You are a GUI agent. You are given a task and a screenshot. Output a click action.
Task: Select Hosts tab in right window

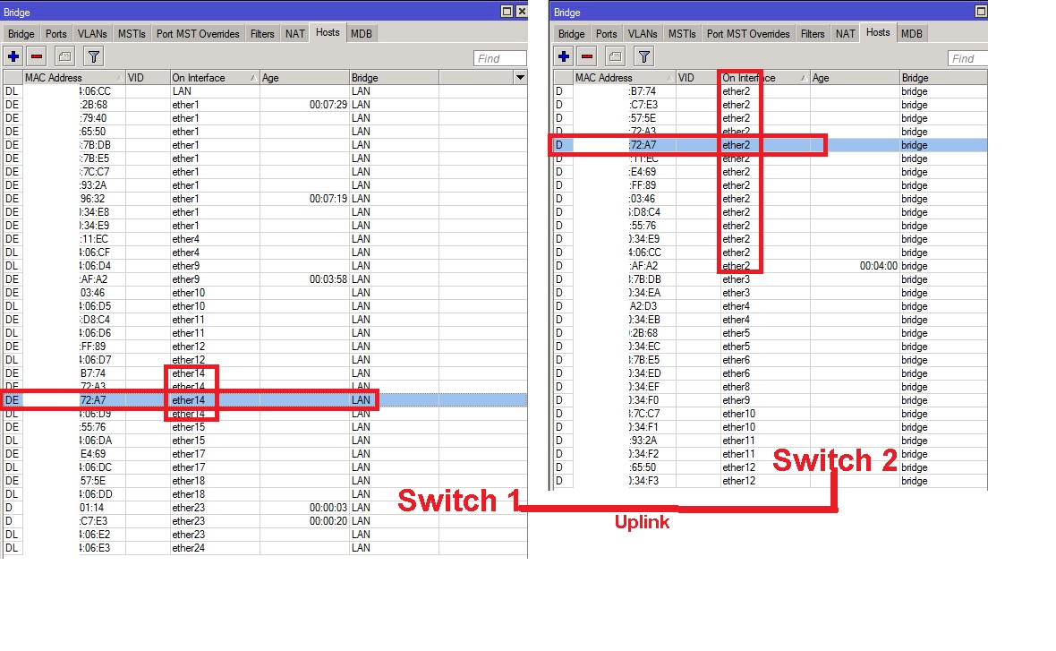878,32
